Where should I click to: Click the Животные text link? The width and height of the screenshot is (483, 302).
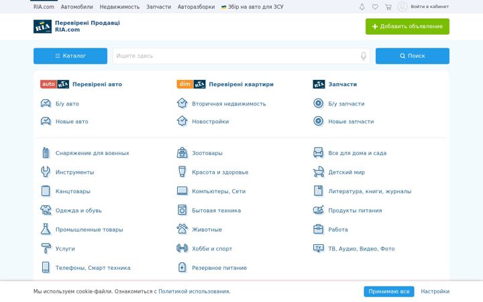[x=207, y=230]
